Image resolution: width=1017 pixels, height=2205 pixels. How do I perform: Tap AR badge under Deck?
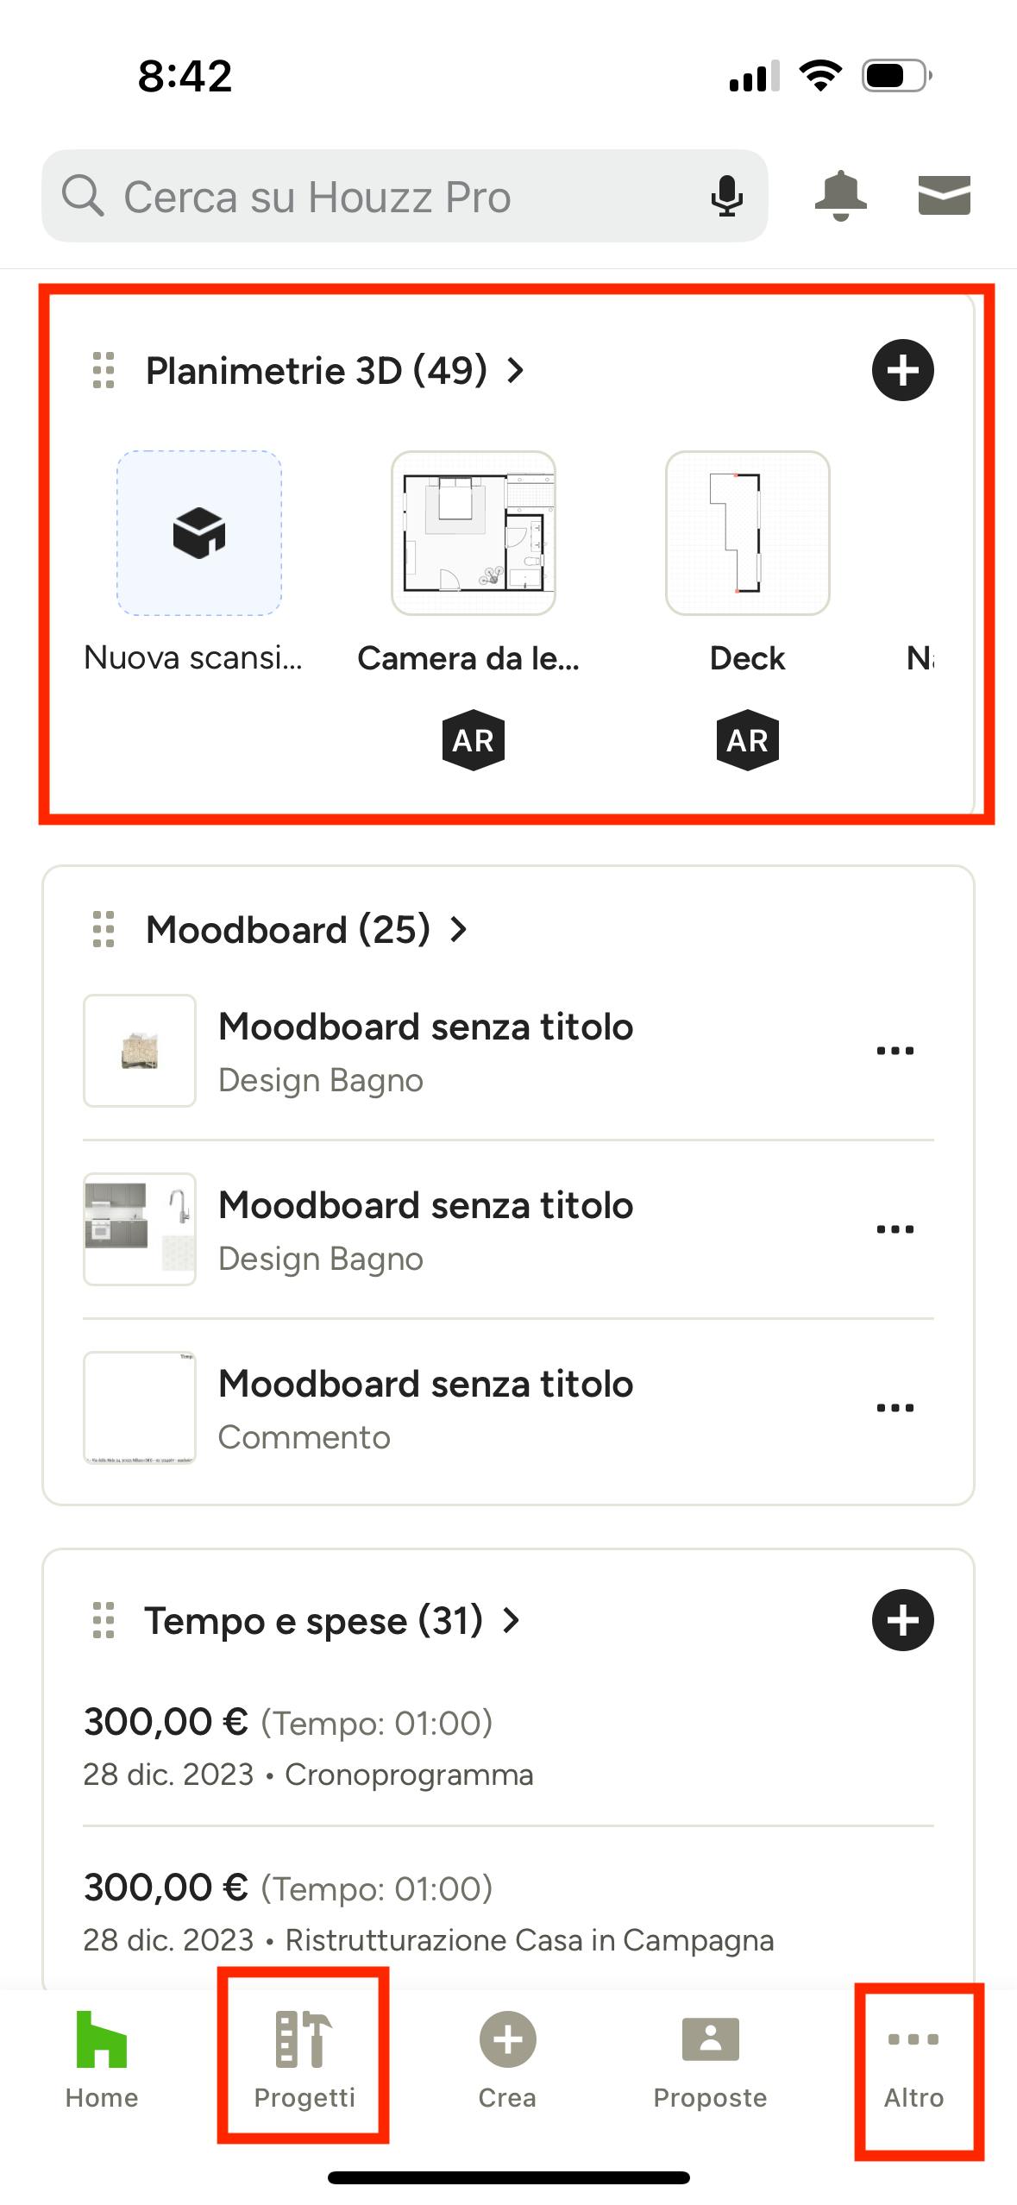(747, 740)
